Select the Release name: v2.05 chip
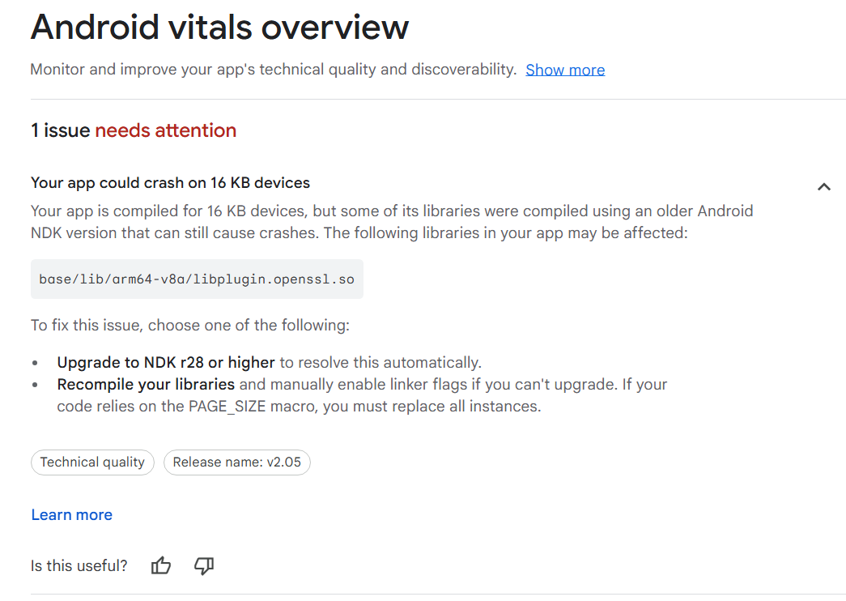 [x=237, y=462]
